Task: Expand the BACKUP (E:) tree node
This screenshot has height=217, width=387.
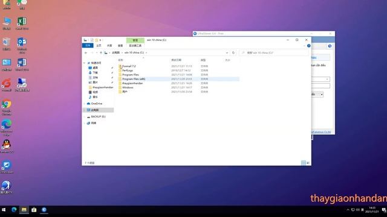Action: pyautogui.click(x=85, y=116)
